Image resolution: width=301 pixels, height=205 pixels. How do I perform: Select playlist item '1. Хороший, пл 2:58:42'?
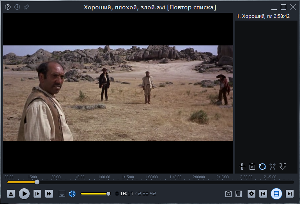click(x=266, y=16)
